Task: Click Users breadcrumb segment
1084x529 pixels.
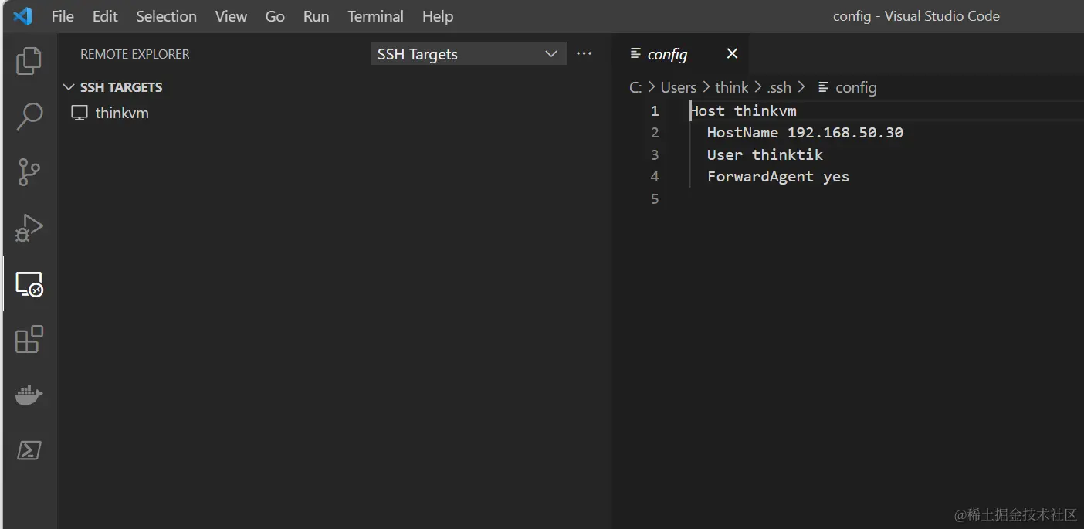Action: [x=679, y=87]
